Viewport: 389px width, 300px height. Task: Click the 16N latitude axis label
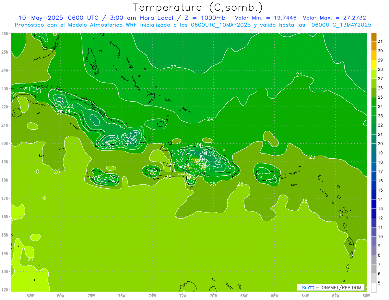click(x=5, y=217)
